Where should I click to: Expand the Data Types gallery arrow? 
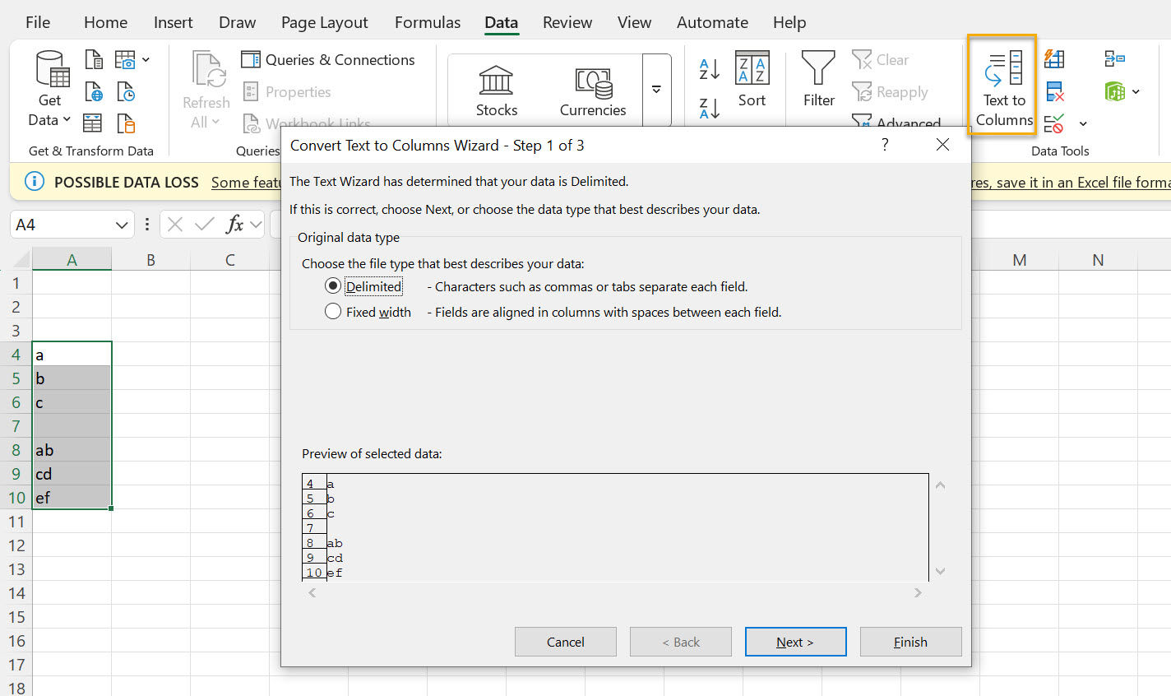(656, 90)
